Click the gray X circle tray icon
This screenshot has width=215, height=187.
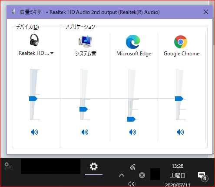142,175
